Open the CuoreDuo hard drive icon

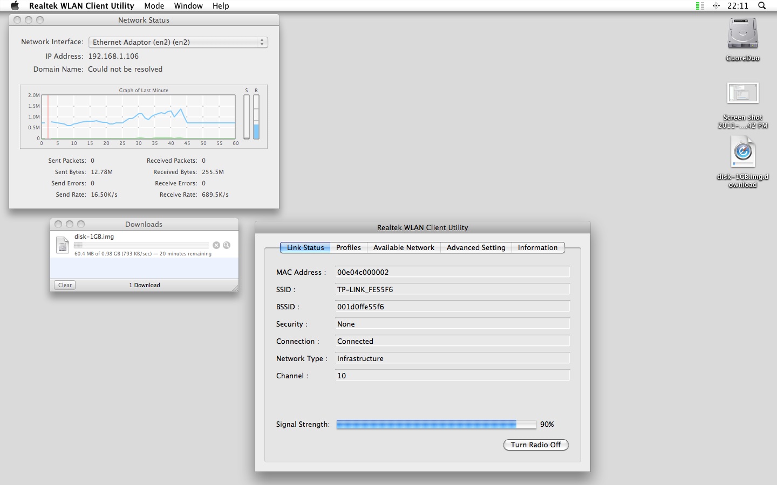(742, 34)
